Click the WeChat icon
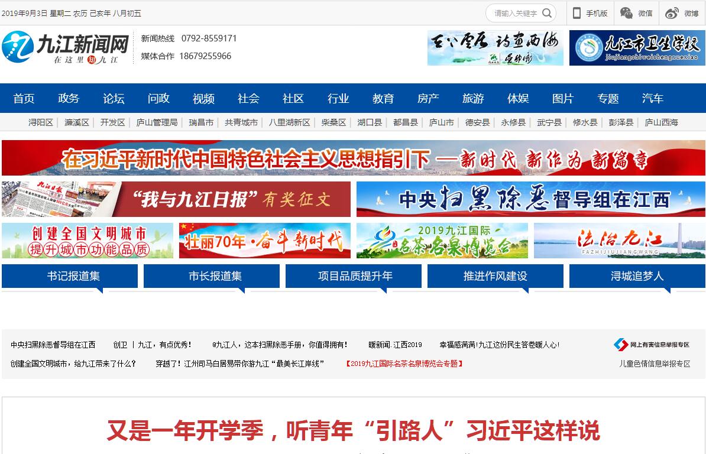 click(x=626, y=13)
